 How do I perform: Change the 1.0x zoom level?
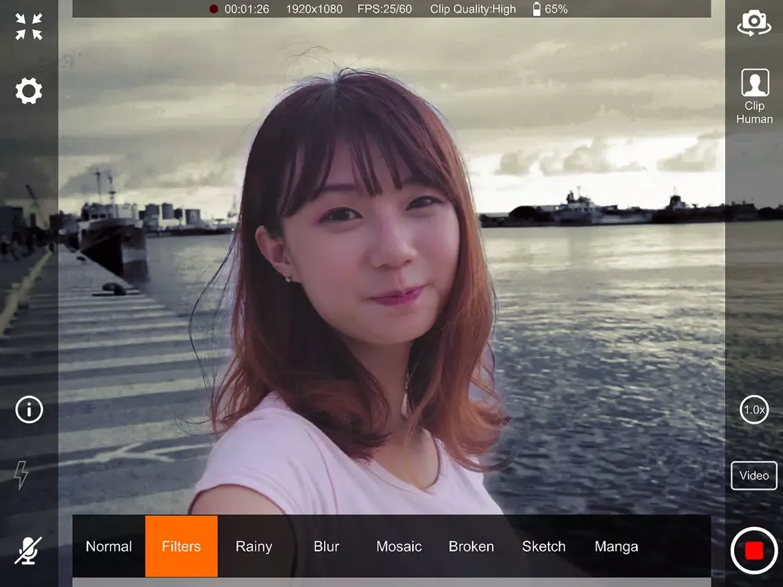(x=754, y=409)
